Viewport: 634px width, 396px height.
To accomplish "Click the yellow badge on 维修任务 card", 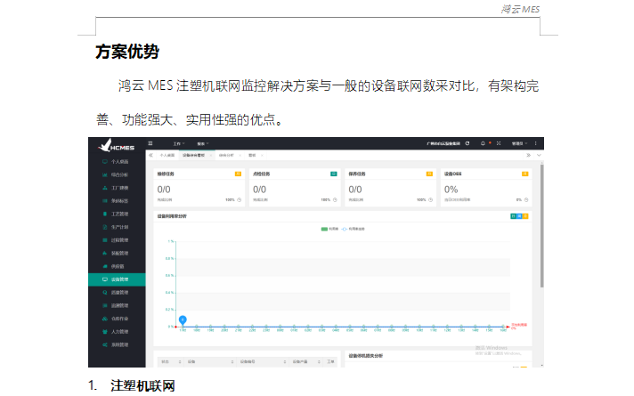I will [238, 174].
